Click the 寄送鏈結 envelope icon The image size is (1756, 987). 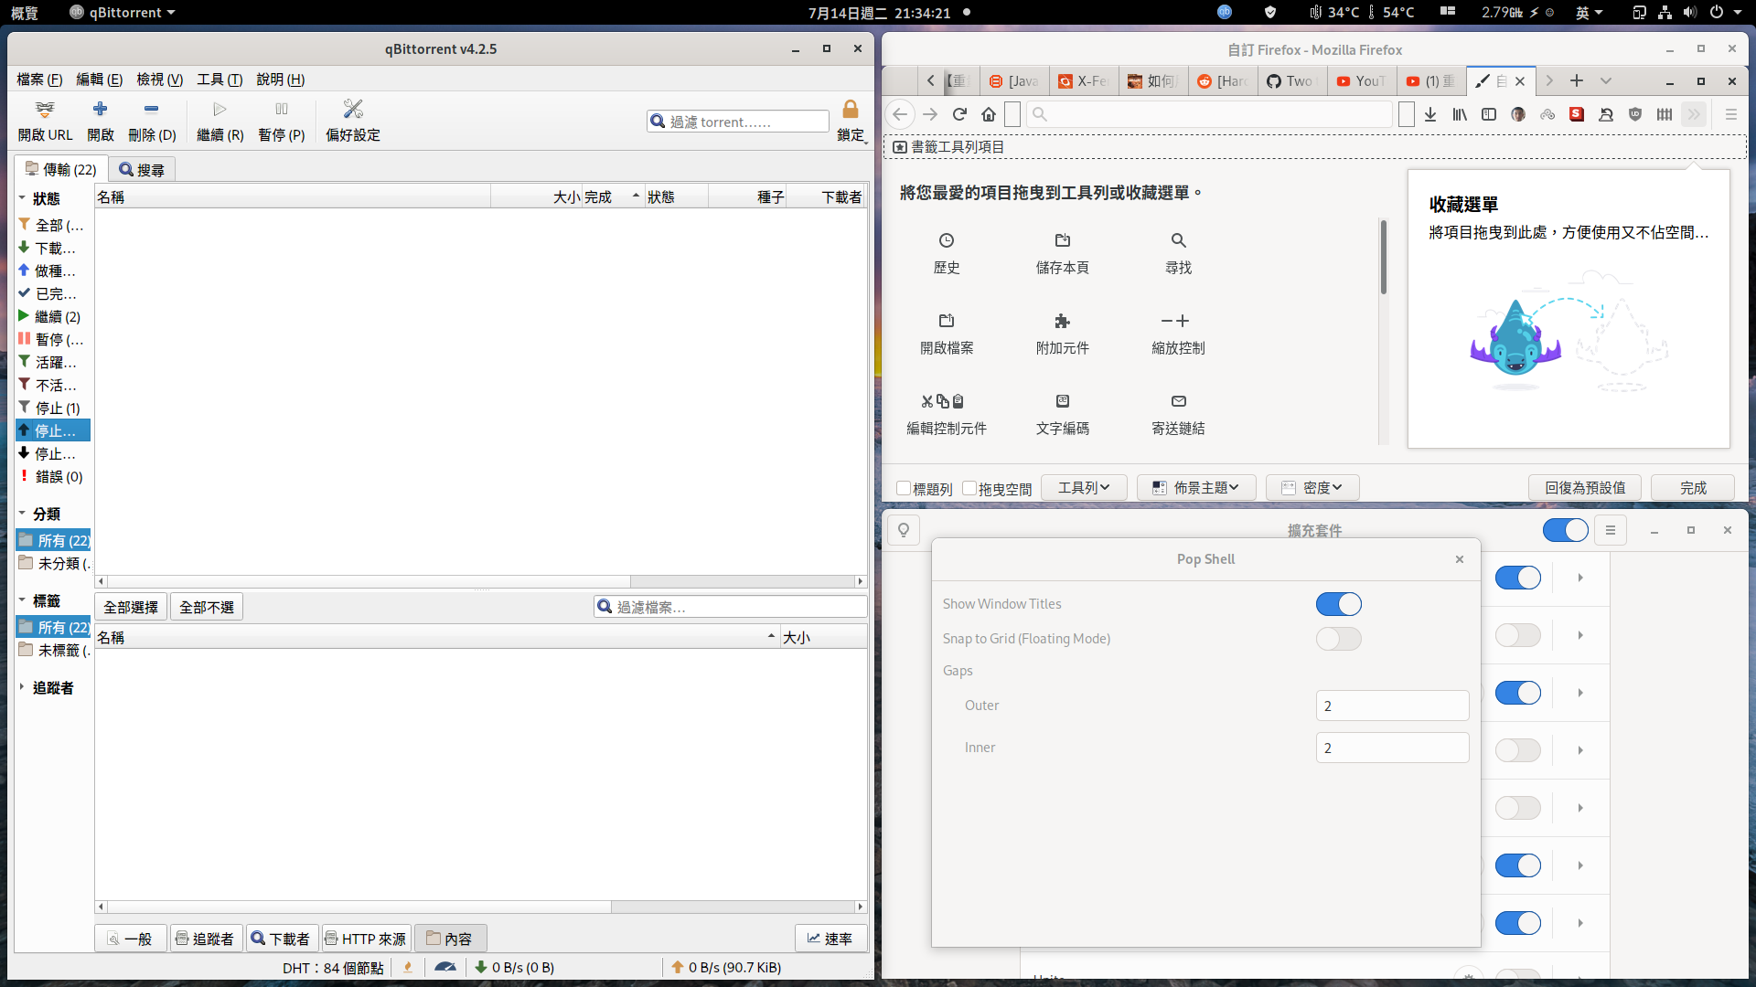tap(1179, 401)
